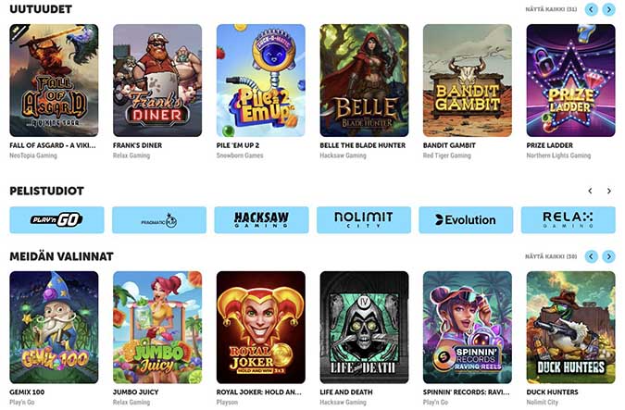Select the Relax Gaming studio logo
The image size is (625, 410).
[x=568, y=219]
